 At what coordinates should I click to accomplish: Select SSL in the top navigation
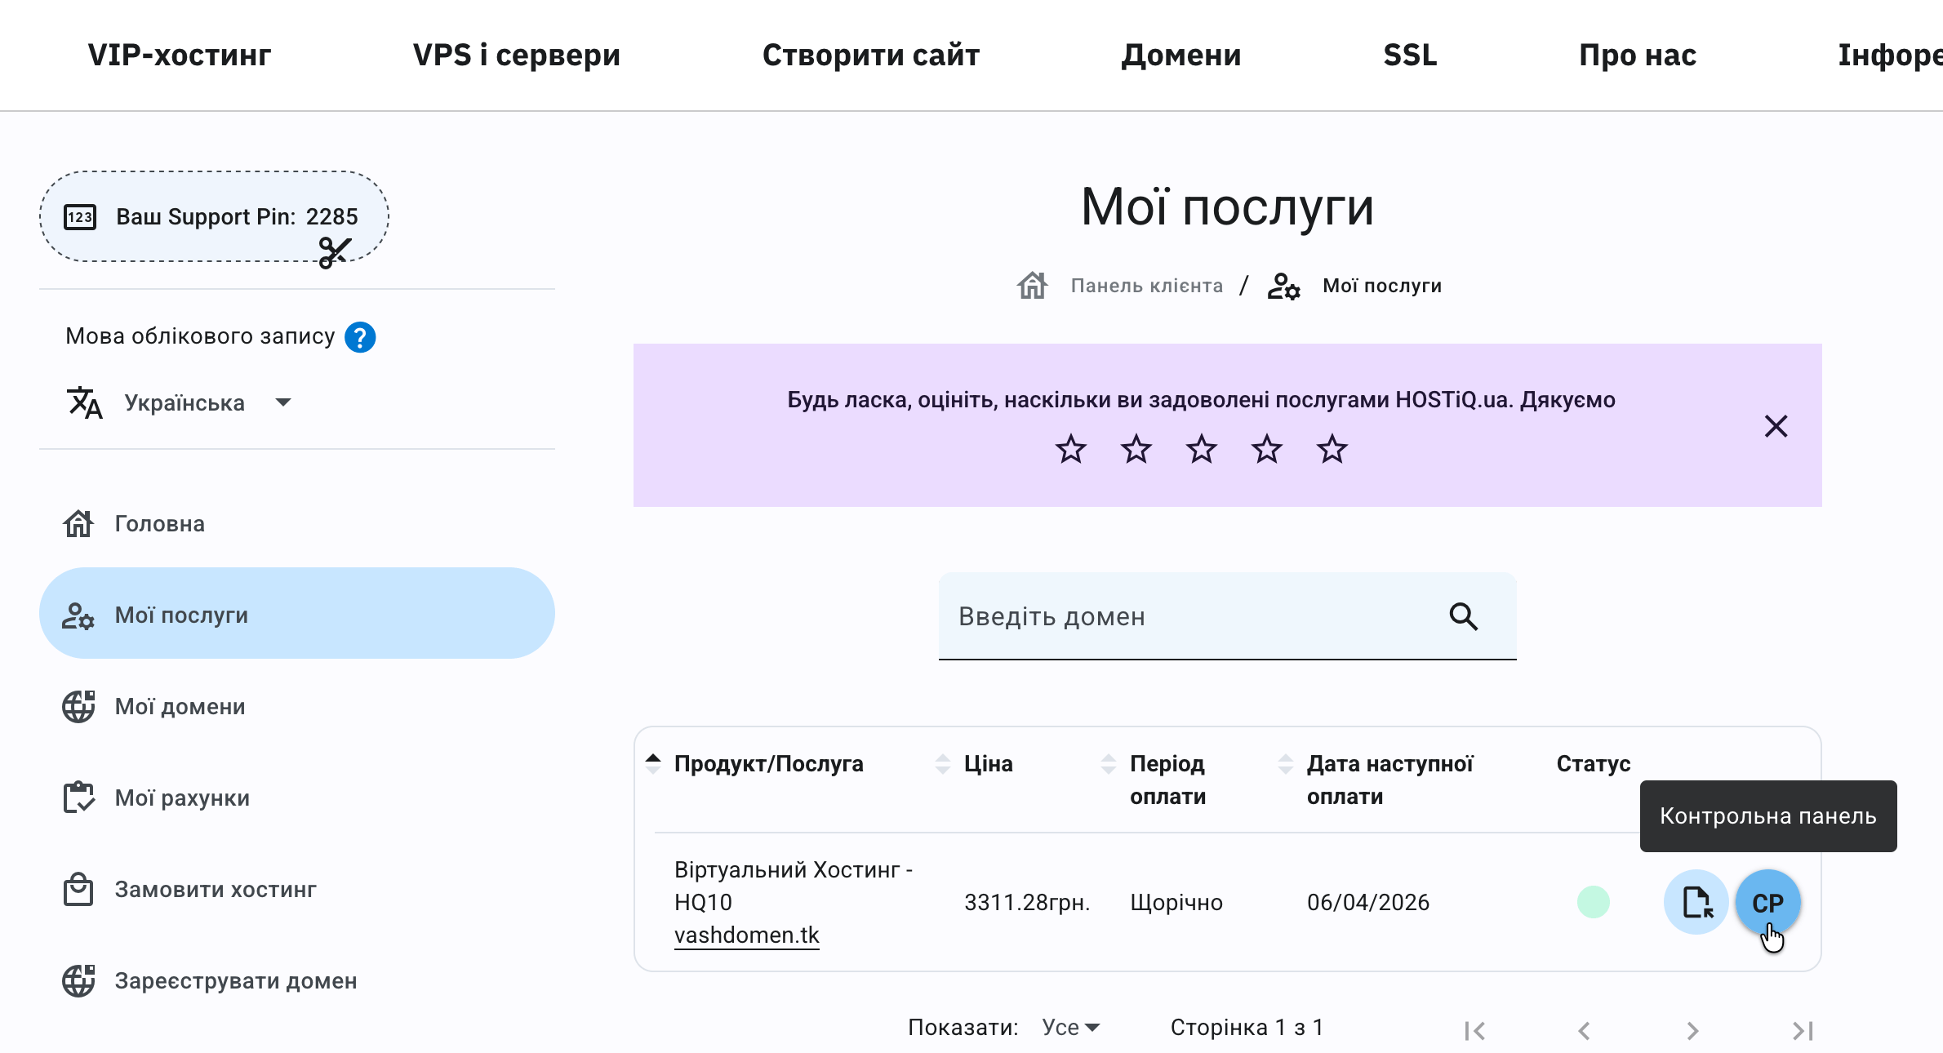pos(1410,55)
